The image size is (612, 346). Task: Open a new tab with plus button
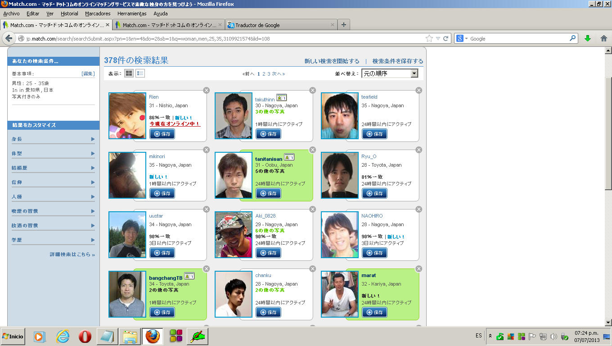point(344,25)
